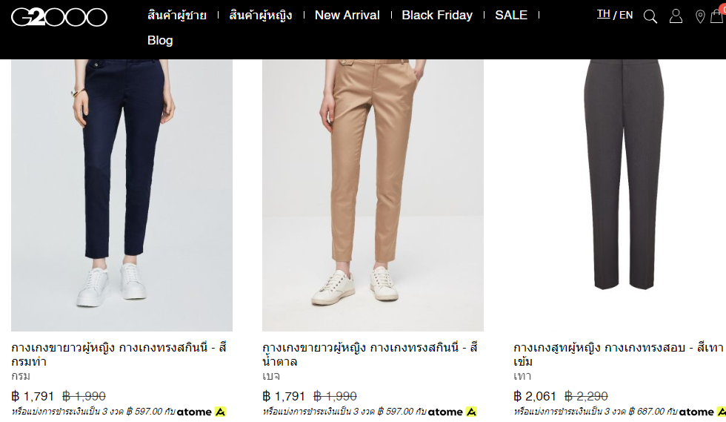Click the store locator pin icon
The image size is (726, 422).
700,17
